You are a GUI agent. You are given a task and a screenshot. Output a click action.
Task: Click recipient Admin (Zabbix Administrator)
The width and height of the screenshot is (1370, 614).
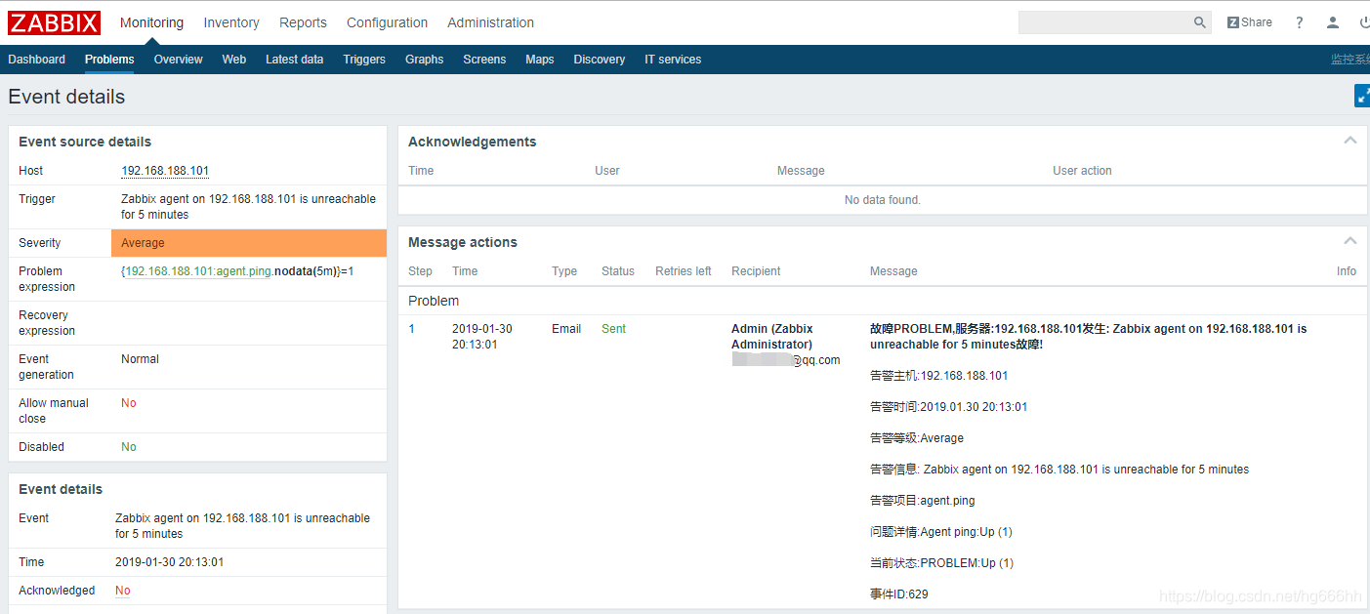(x=772, y=337)
